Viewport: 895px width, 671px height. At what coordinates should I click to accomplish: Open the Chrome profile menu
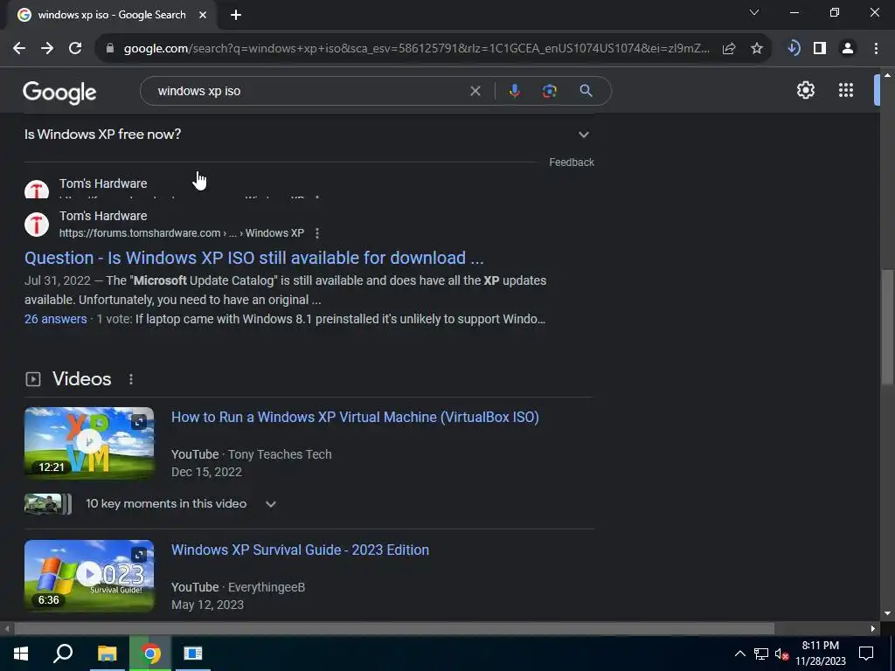pos(848,49)
